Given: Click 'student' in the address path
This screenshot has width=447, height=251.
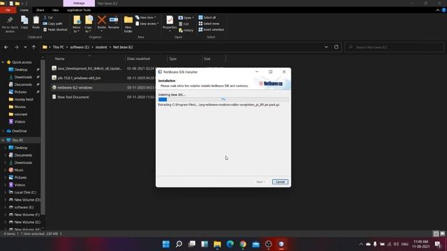Looking at the screenshot, I should coord(101,47).
